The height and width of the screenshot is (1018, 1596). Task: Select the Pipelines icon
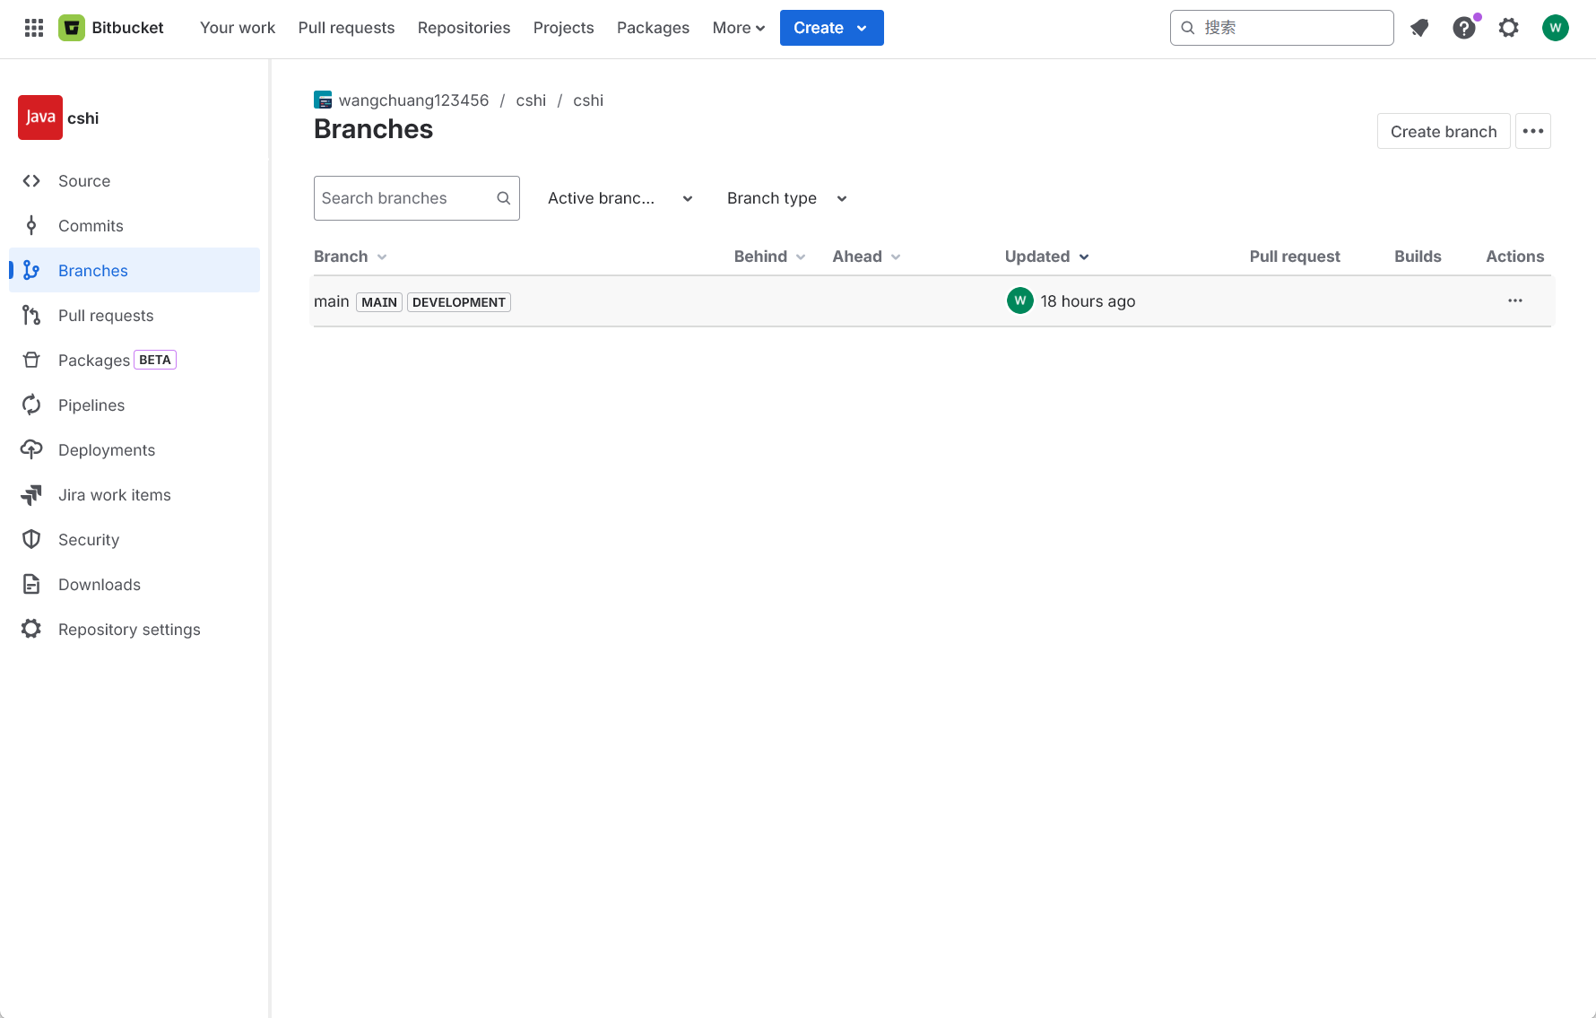coord(30,405)
